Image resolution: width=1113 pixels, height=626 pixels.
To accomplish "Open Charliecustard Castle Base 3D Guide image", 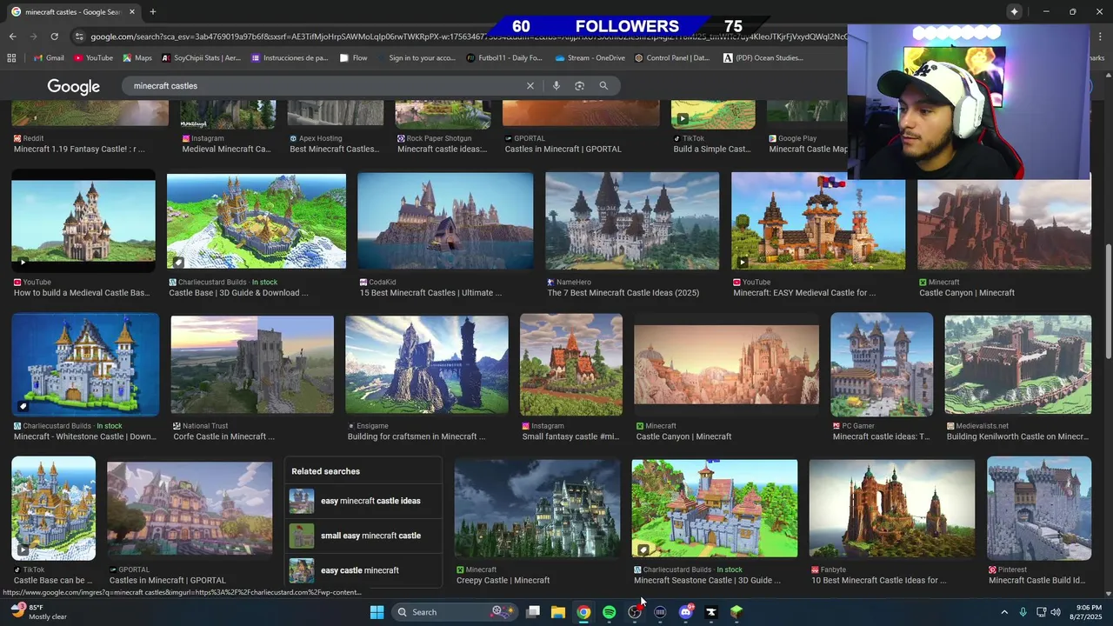I will pos(257,221).
